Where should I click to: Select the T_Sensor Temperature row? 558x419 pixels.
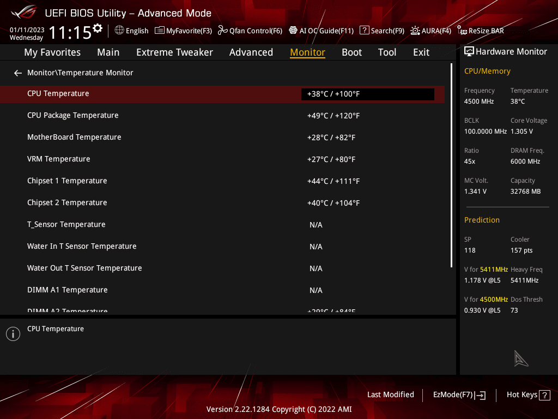222,225
